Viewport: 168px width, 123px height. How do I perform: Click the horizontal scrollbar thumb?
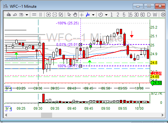point(47,115)
